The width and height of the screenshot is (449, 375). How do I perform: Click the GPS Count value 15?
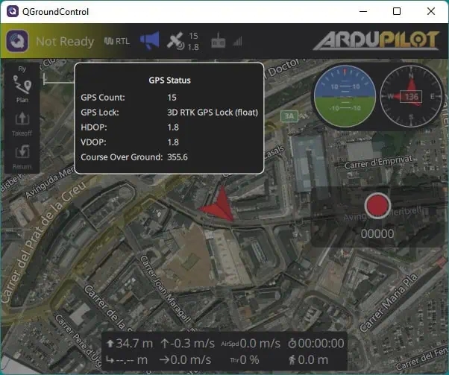pos(172,98)
